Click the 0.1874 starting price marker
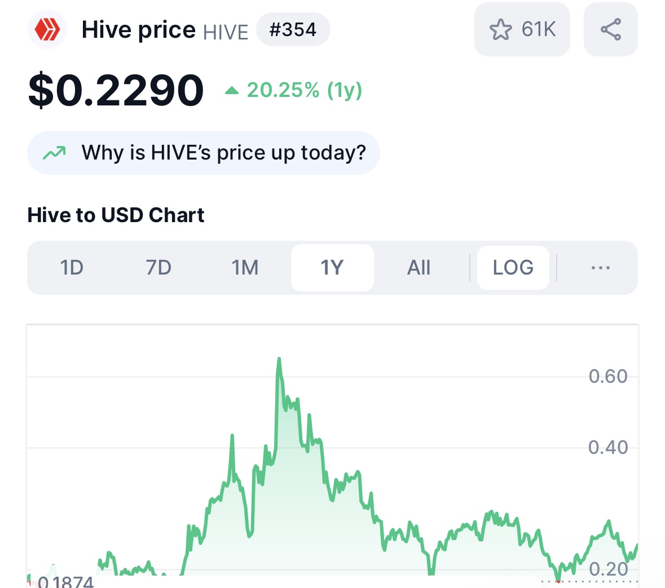 point(65,581)
